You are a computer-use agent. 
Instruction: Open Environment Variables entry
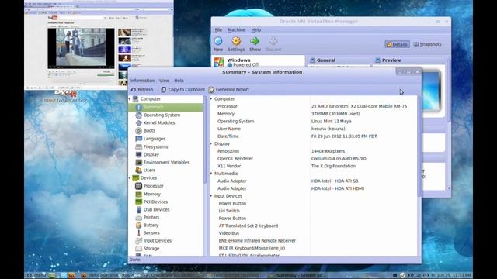pos(166,162)
